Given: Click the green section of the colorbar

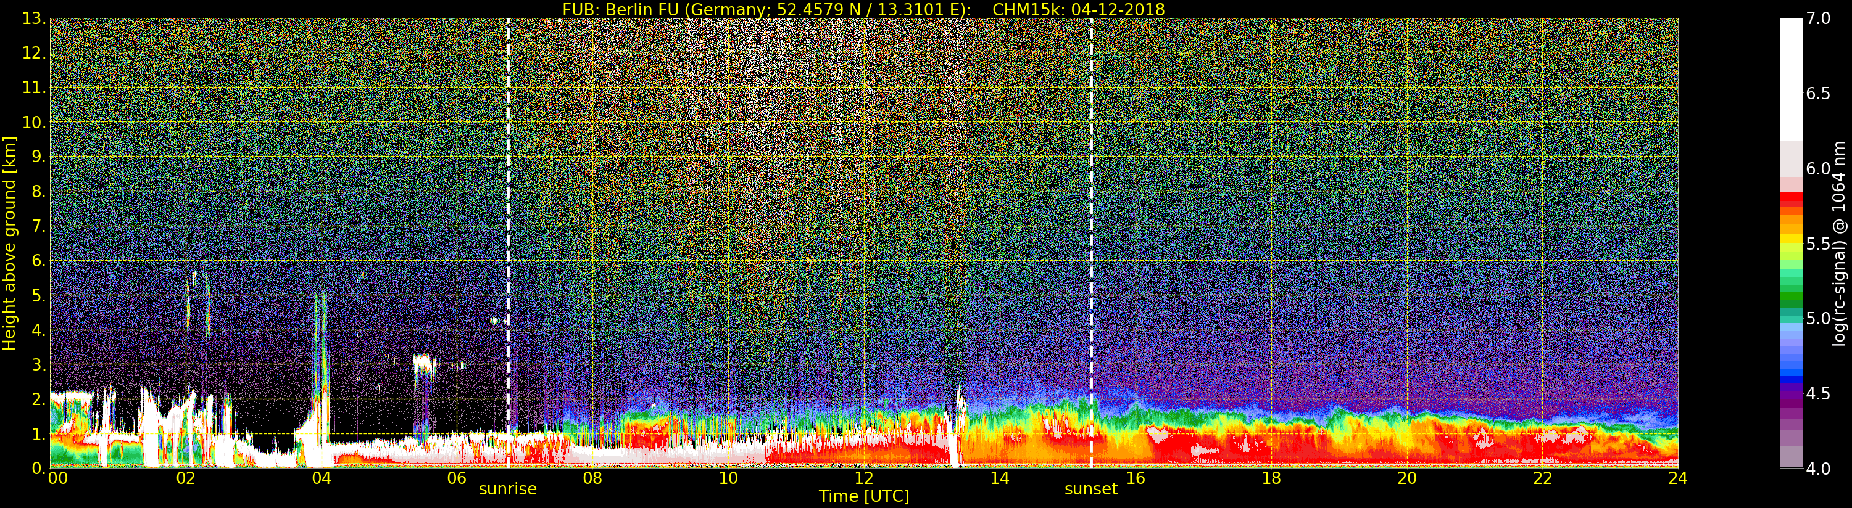Looking at the screenshot, I should tap(1791, 289).
